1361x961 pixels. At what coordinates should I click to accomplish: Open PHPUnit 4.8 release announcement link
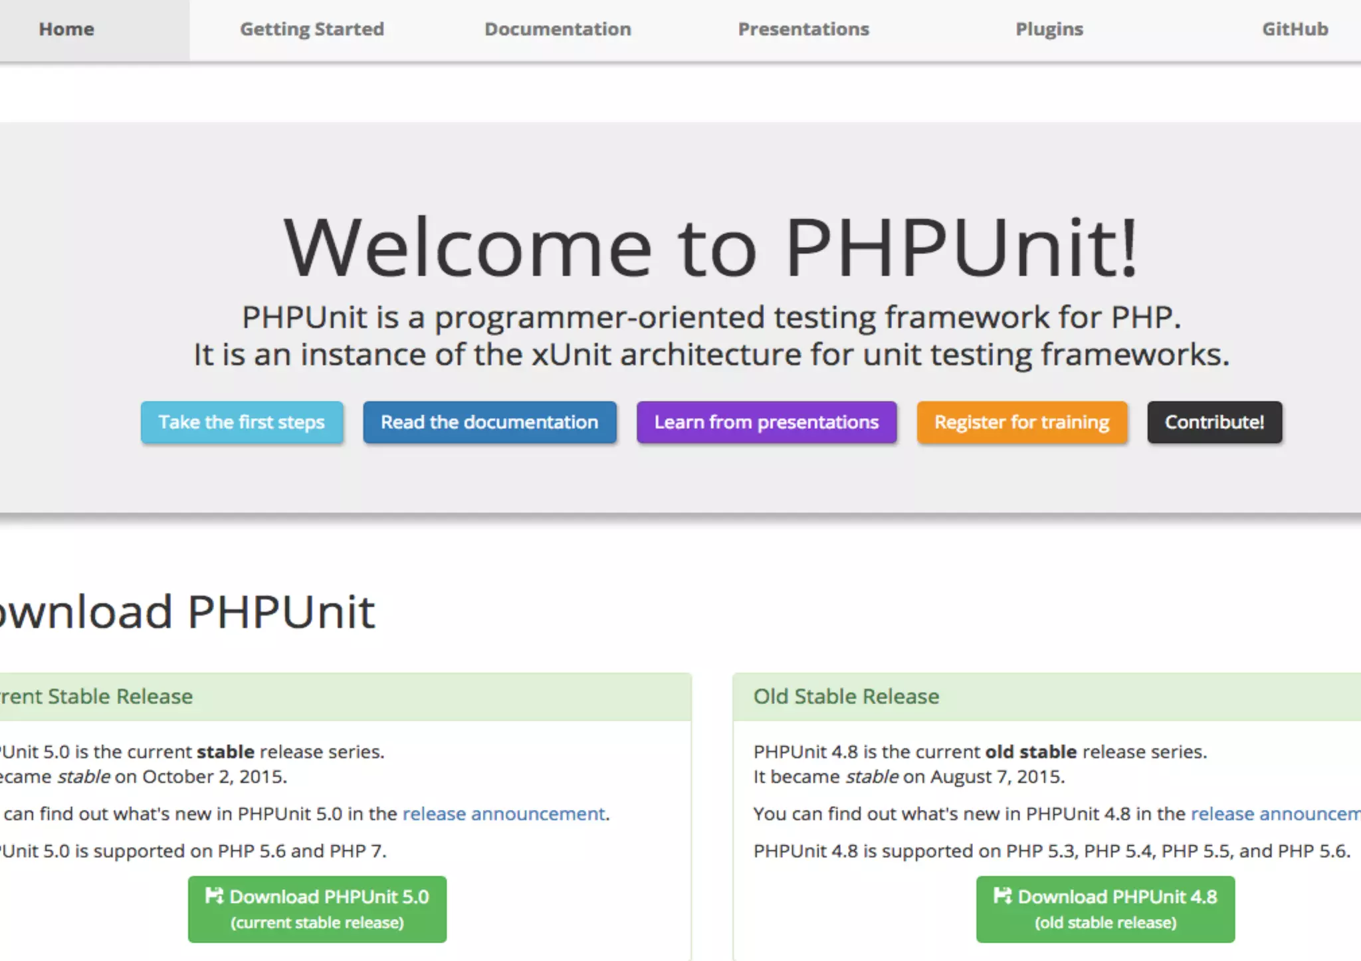coord(1275,814)
